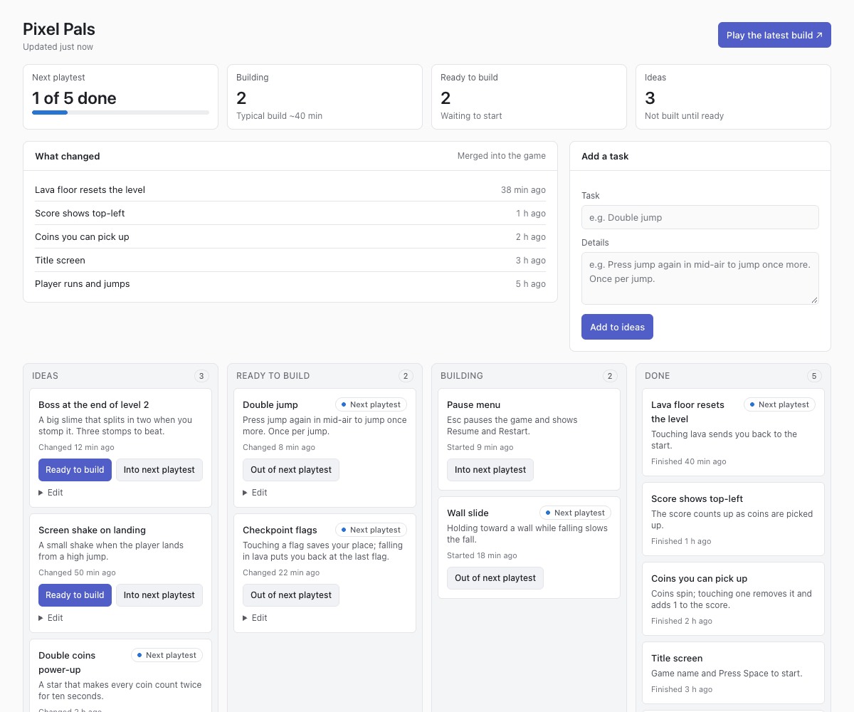Click Typical build ~40 min text
Screen dimensions: 854x712
[279, 115]
